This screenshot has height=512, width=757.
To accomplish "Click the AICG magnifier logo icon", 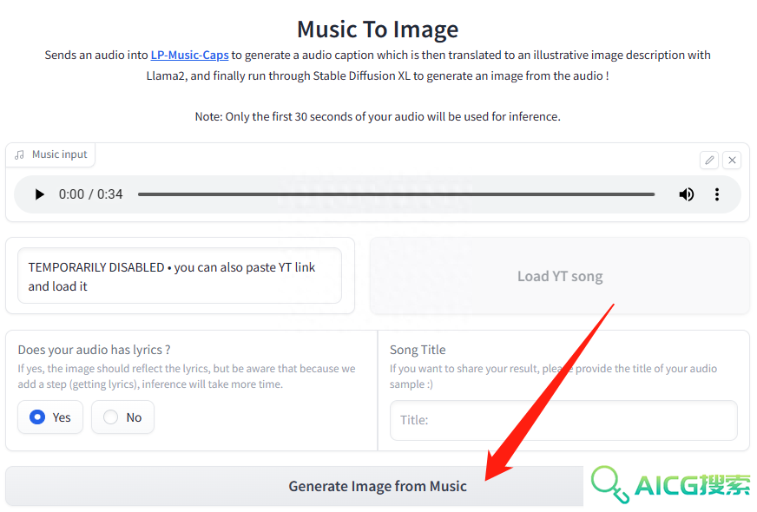I will (x=609, y=484).
